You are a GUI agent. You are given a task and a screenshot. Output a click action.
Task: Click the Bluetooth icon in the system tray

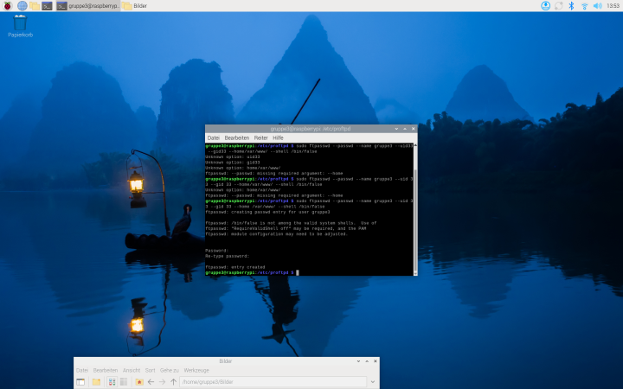click(571, 6)
